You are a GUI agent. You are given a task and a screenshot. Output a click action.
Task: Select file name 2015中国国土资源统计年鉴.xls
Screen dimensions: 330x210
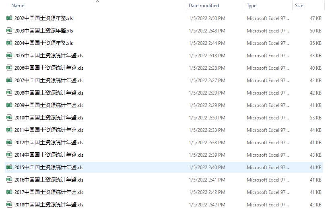[49, 167]
